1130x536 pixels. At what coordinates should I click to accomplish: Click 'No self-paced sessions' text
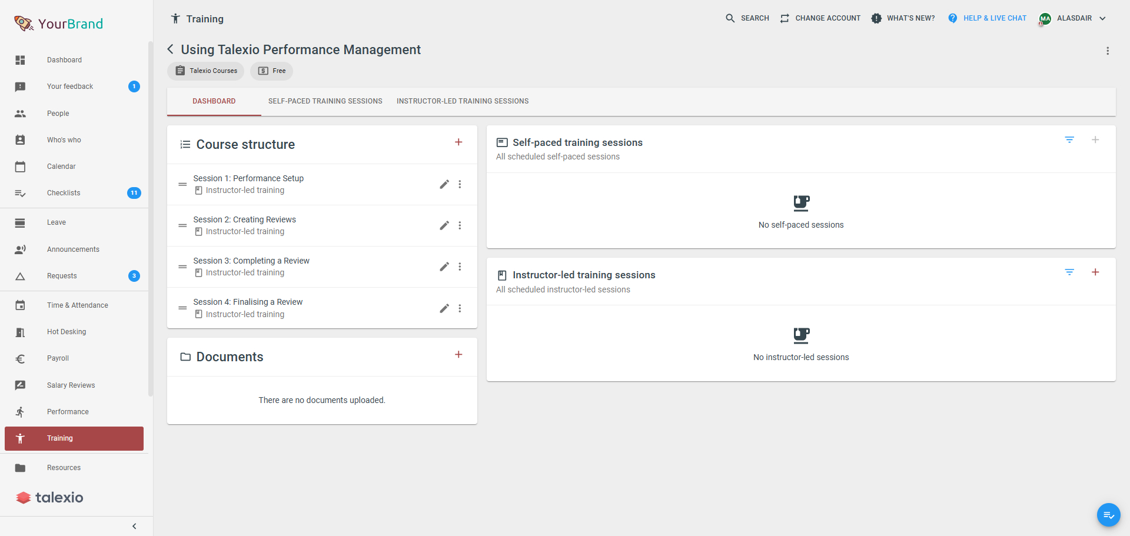pos(801,225)
